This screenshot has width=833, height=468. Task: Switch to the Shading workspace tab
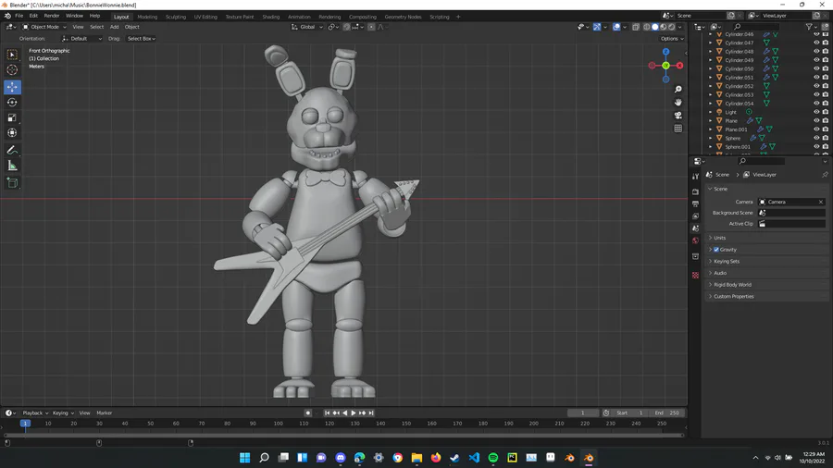click(x=271, y=17)
